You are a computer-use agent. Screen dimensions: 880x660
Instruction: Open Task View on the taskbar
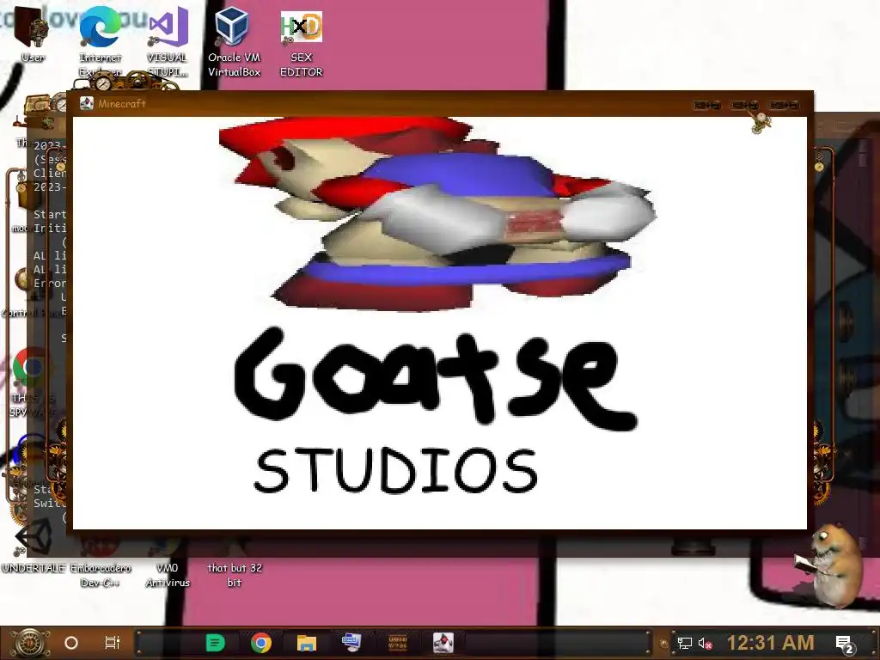point(113,643)
